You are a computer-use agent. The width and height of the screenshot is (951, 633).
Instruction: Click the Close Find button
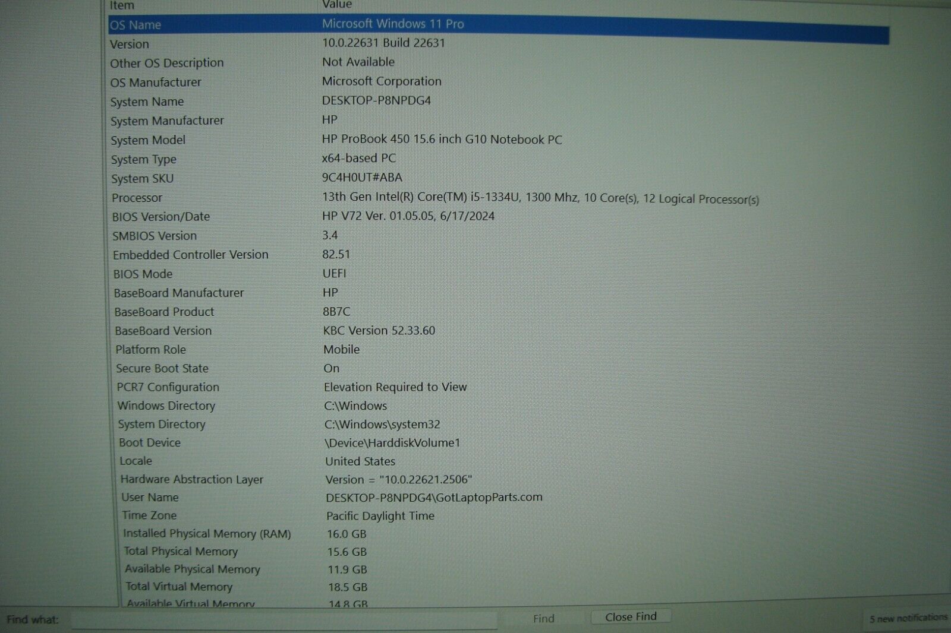pos(631,617)
